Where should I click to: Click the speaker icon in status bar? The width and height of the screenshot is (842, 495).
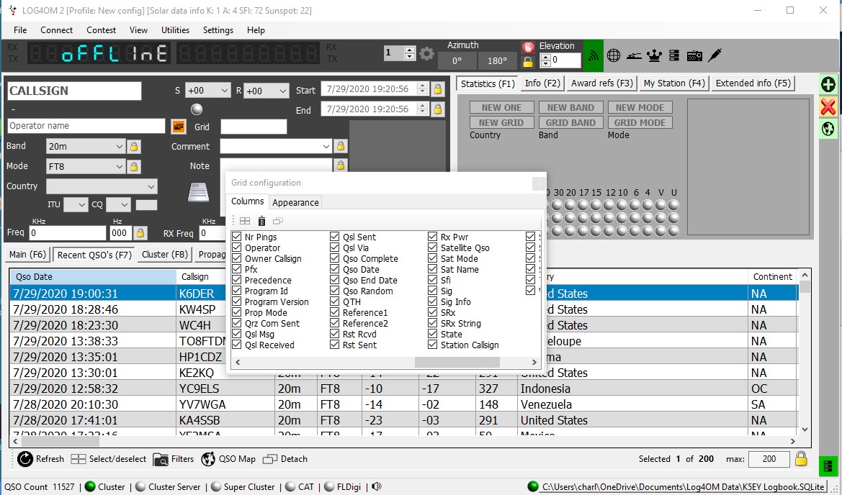(x=377, y=486)
